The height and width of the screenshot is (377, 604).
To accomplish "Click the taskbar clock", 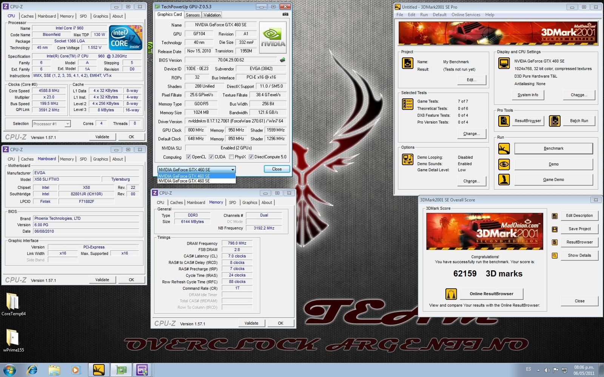I will click(584, 370).
